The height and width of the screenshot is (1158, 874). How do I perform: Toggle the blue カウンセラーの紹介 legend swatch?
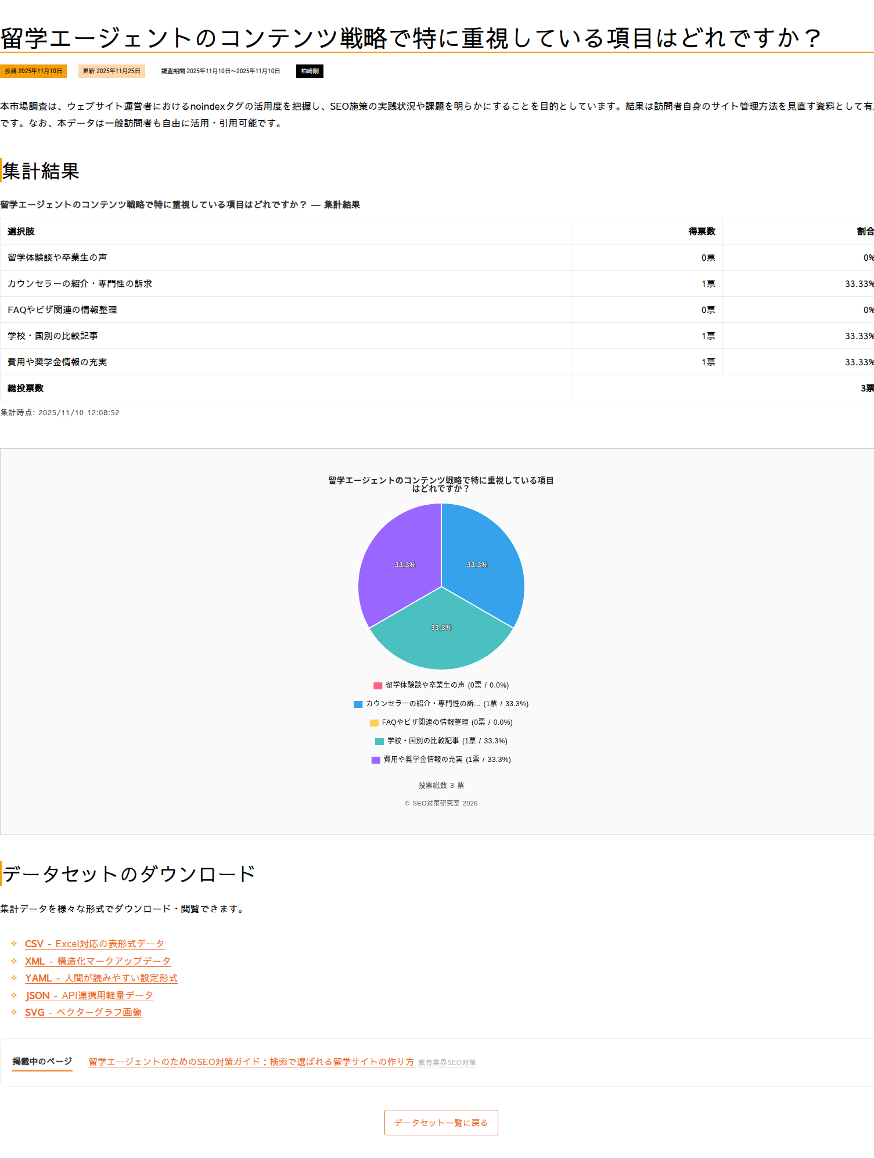coord(358,704)
